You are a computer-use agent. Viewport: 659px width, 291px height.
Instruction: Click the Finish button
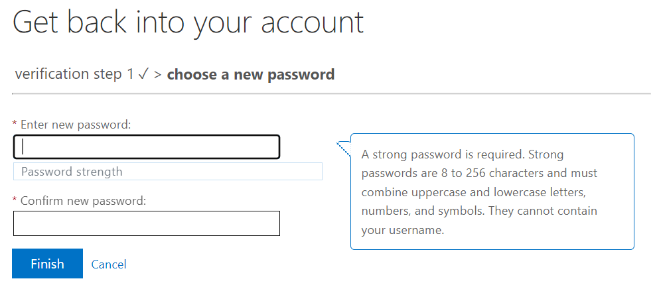(48, 264)
